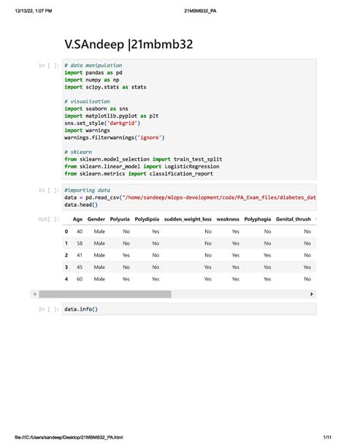Click Age value '58' in row 1

coord(80,243)
